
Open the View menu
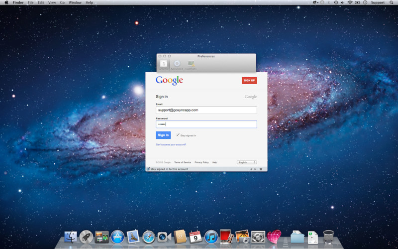click(52, 2)
